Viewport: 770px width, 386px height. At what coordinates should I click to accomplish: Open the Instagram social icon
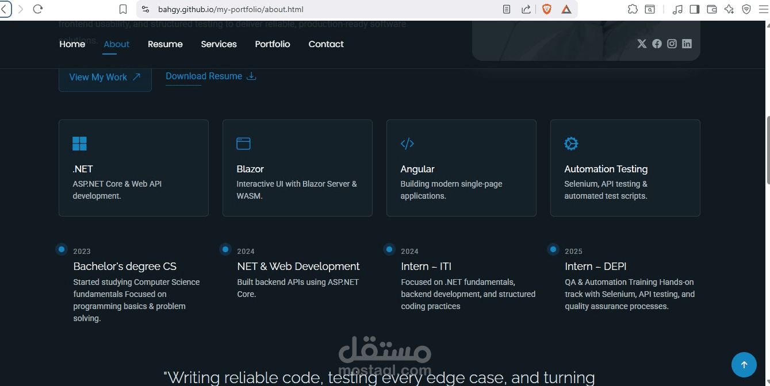pyautogui.click(x=672, y=44)
